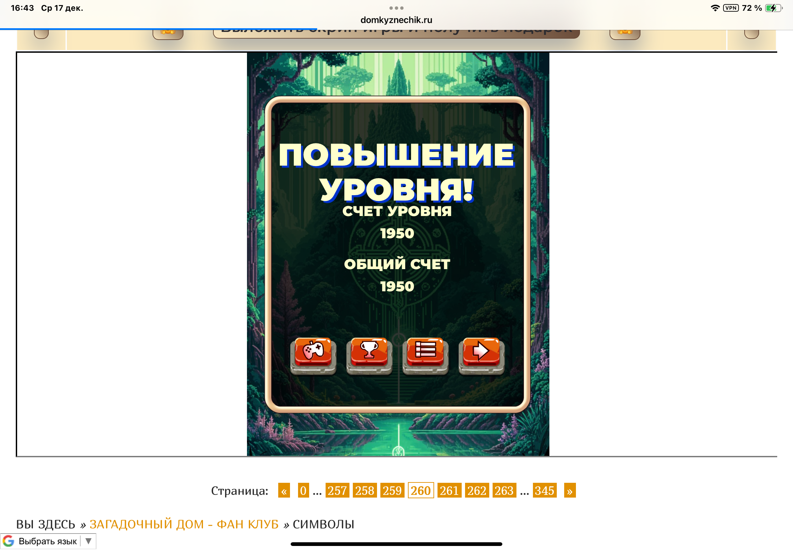Tap the VPN status indicator
The width and height of the screenshot is (793, 551).
tap(731, 8)
